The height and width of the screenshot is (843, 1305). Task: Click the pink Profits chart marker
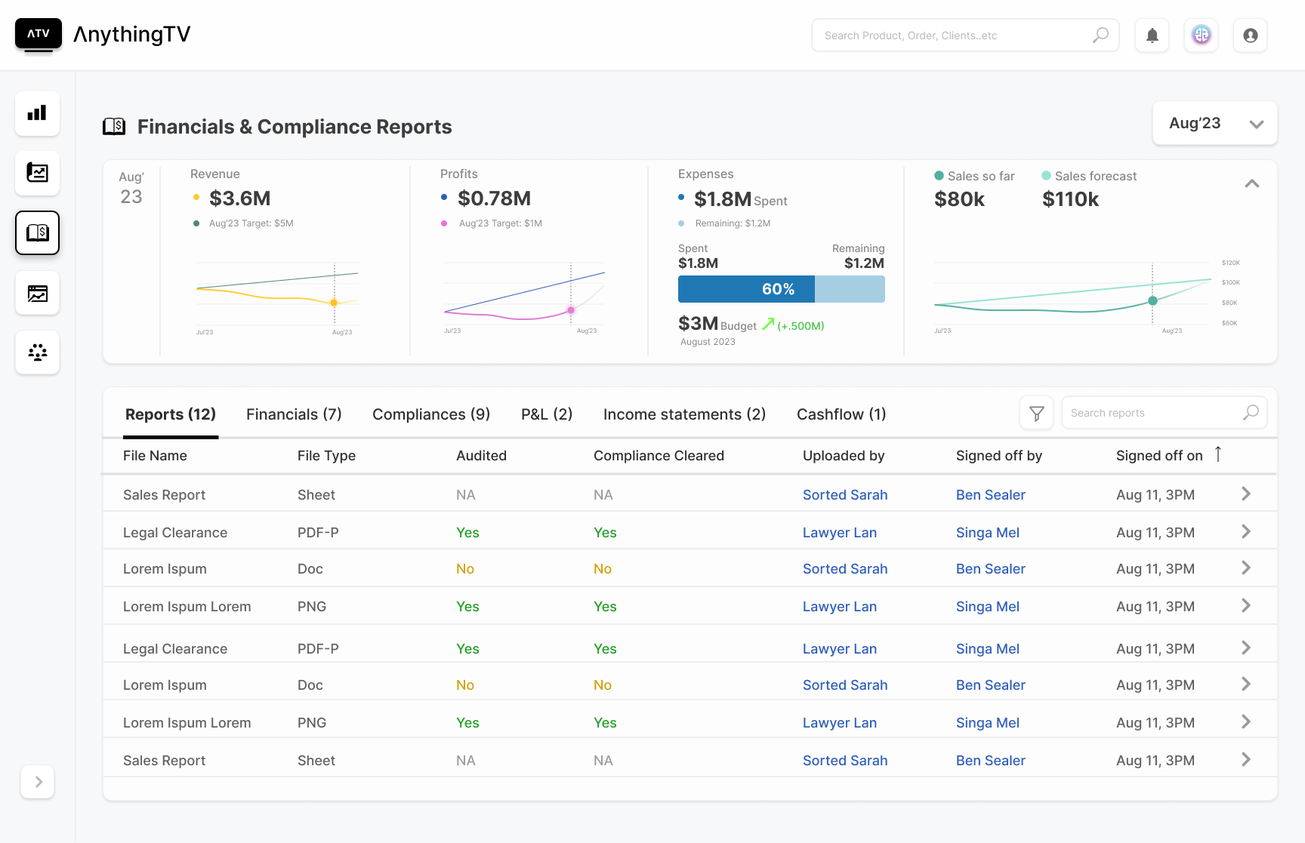point(571,310)
